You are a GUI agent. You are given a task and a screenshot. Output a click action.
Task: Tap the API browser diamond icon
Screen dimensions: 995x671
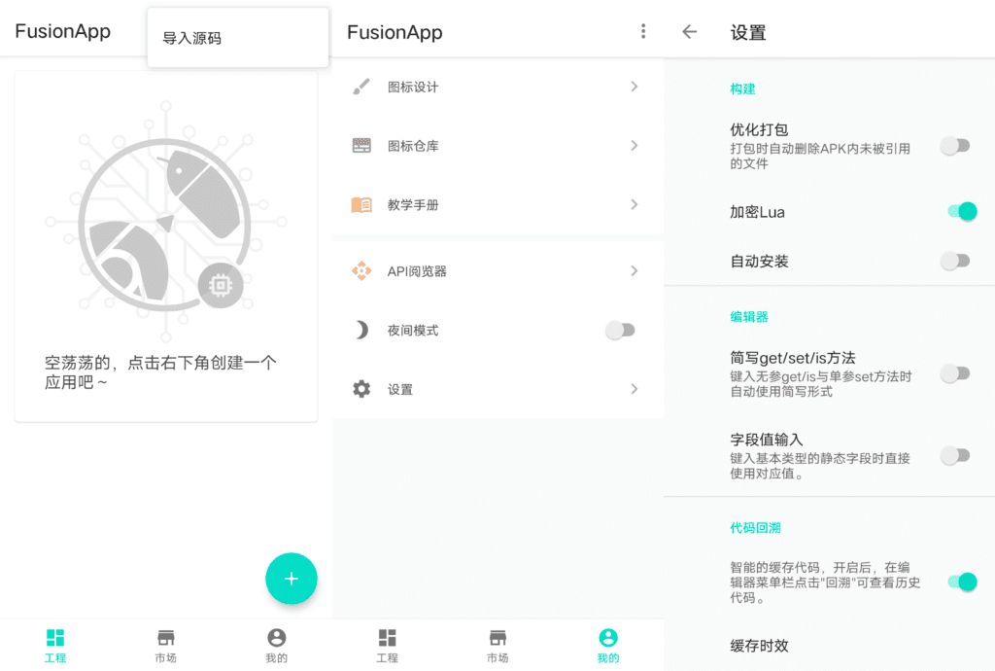coord(361,271)
